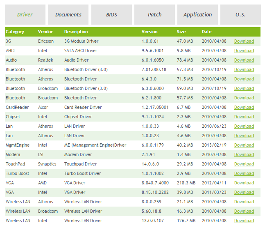Image resolution: width=265 pixels, height=230 pixels.
Task: Click the '218.3 MB' size cell
Action: coord(186,183)
